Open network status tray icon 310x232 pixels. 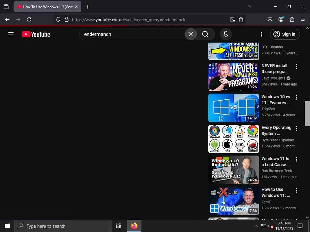click(264, 226)
